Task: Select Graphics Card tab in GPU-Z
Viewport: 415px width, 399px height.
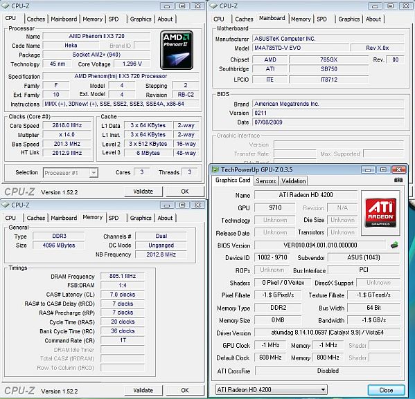Action: (233, 180)
